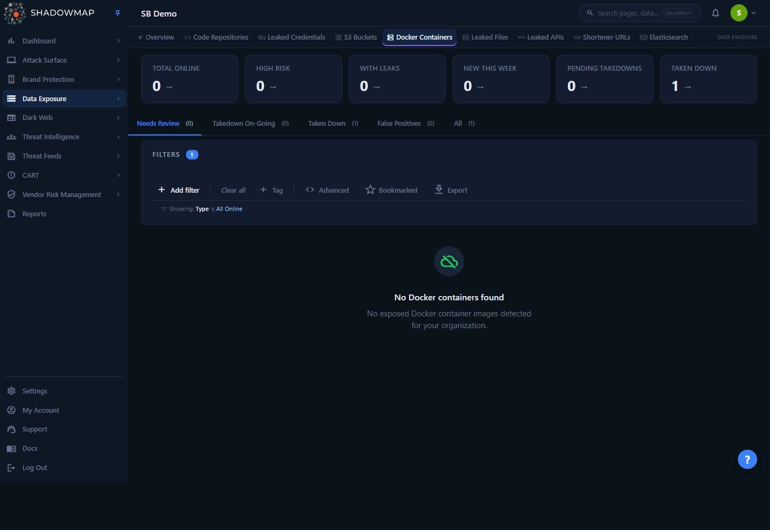Click the Settings gear icon

11,391
